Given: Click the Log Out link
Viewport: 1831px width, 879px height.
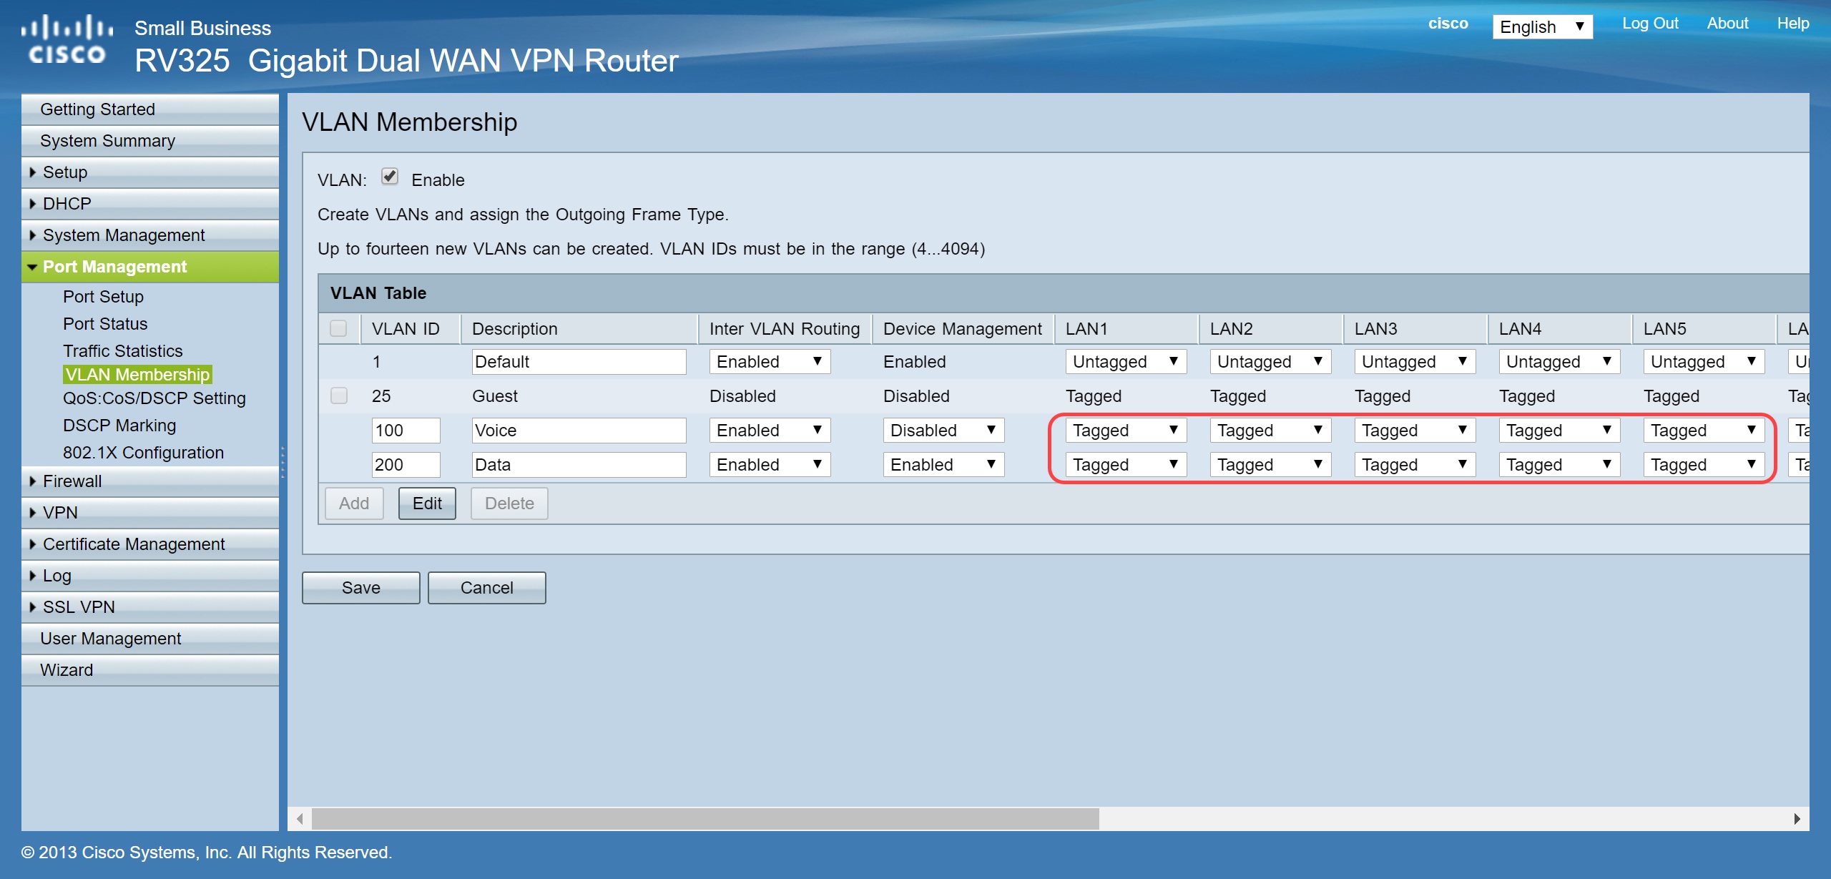Looking at the screenshot, I should (x=1649, y=24).
